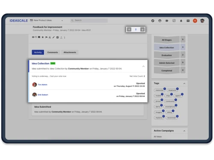Click the All Ideas campaign link
The height and width of the screenshot is (160, 214).
[x=158, y=137]
